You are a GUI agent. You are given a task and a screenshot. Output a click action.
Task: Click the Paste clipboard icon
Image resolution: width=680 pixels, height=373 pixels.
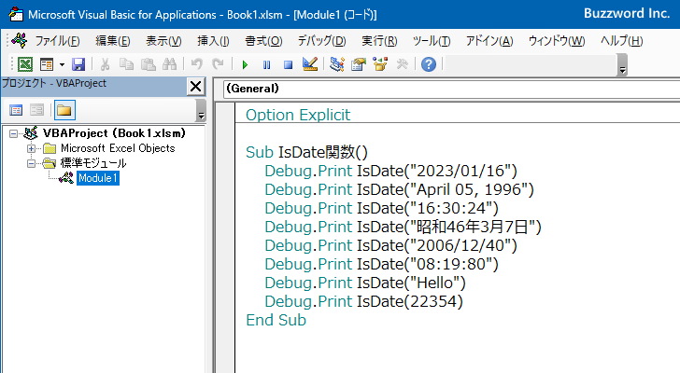(x=148, y=64)
